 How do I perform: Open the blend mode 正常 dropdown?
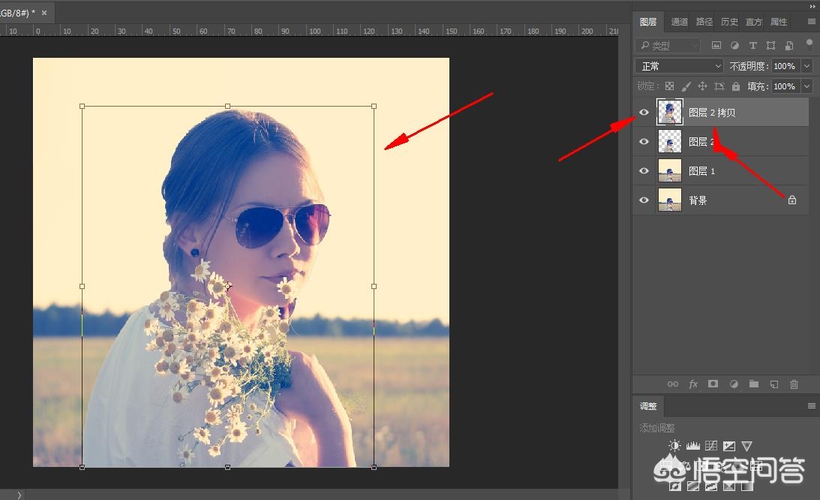pyautogui.click(x=679, y=66)
